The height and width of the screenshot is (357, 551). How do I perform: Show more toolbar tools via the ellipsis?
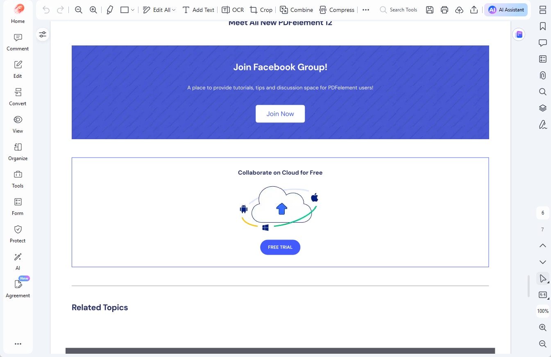coord(366,10)
